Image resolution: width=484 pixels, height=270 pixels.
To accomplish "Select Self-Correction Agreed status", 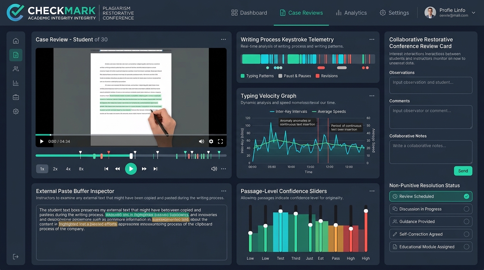I will [431, 234].
